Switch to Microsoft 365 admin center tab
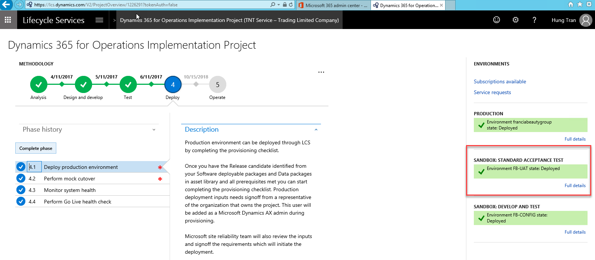Image resolution: width=595 pixels, height=260 pixels. pos(333,5)
